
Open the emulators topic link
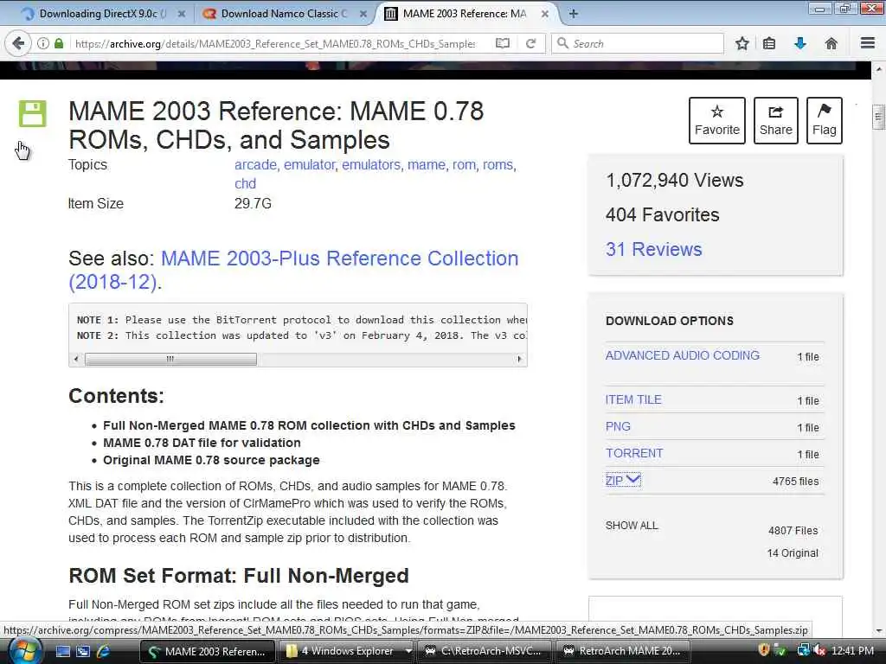371,165
